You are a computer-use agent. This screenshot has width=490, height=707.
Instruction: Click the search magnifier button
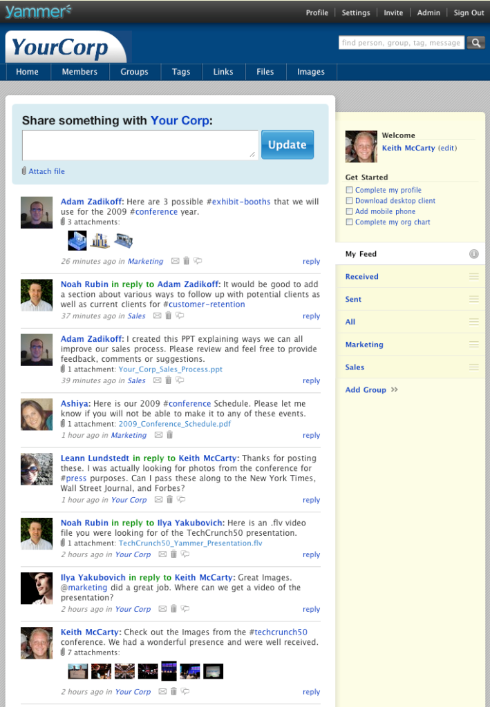[x=475, y=43]
